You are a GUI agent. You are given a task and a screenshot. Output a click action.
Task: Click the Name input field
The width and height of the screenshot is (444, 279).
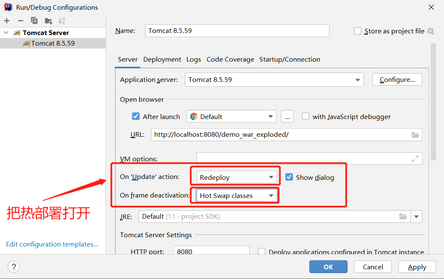point(237,30)
